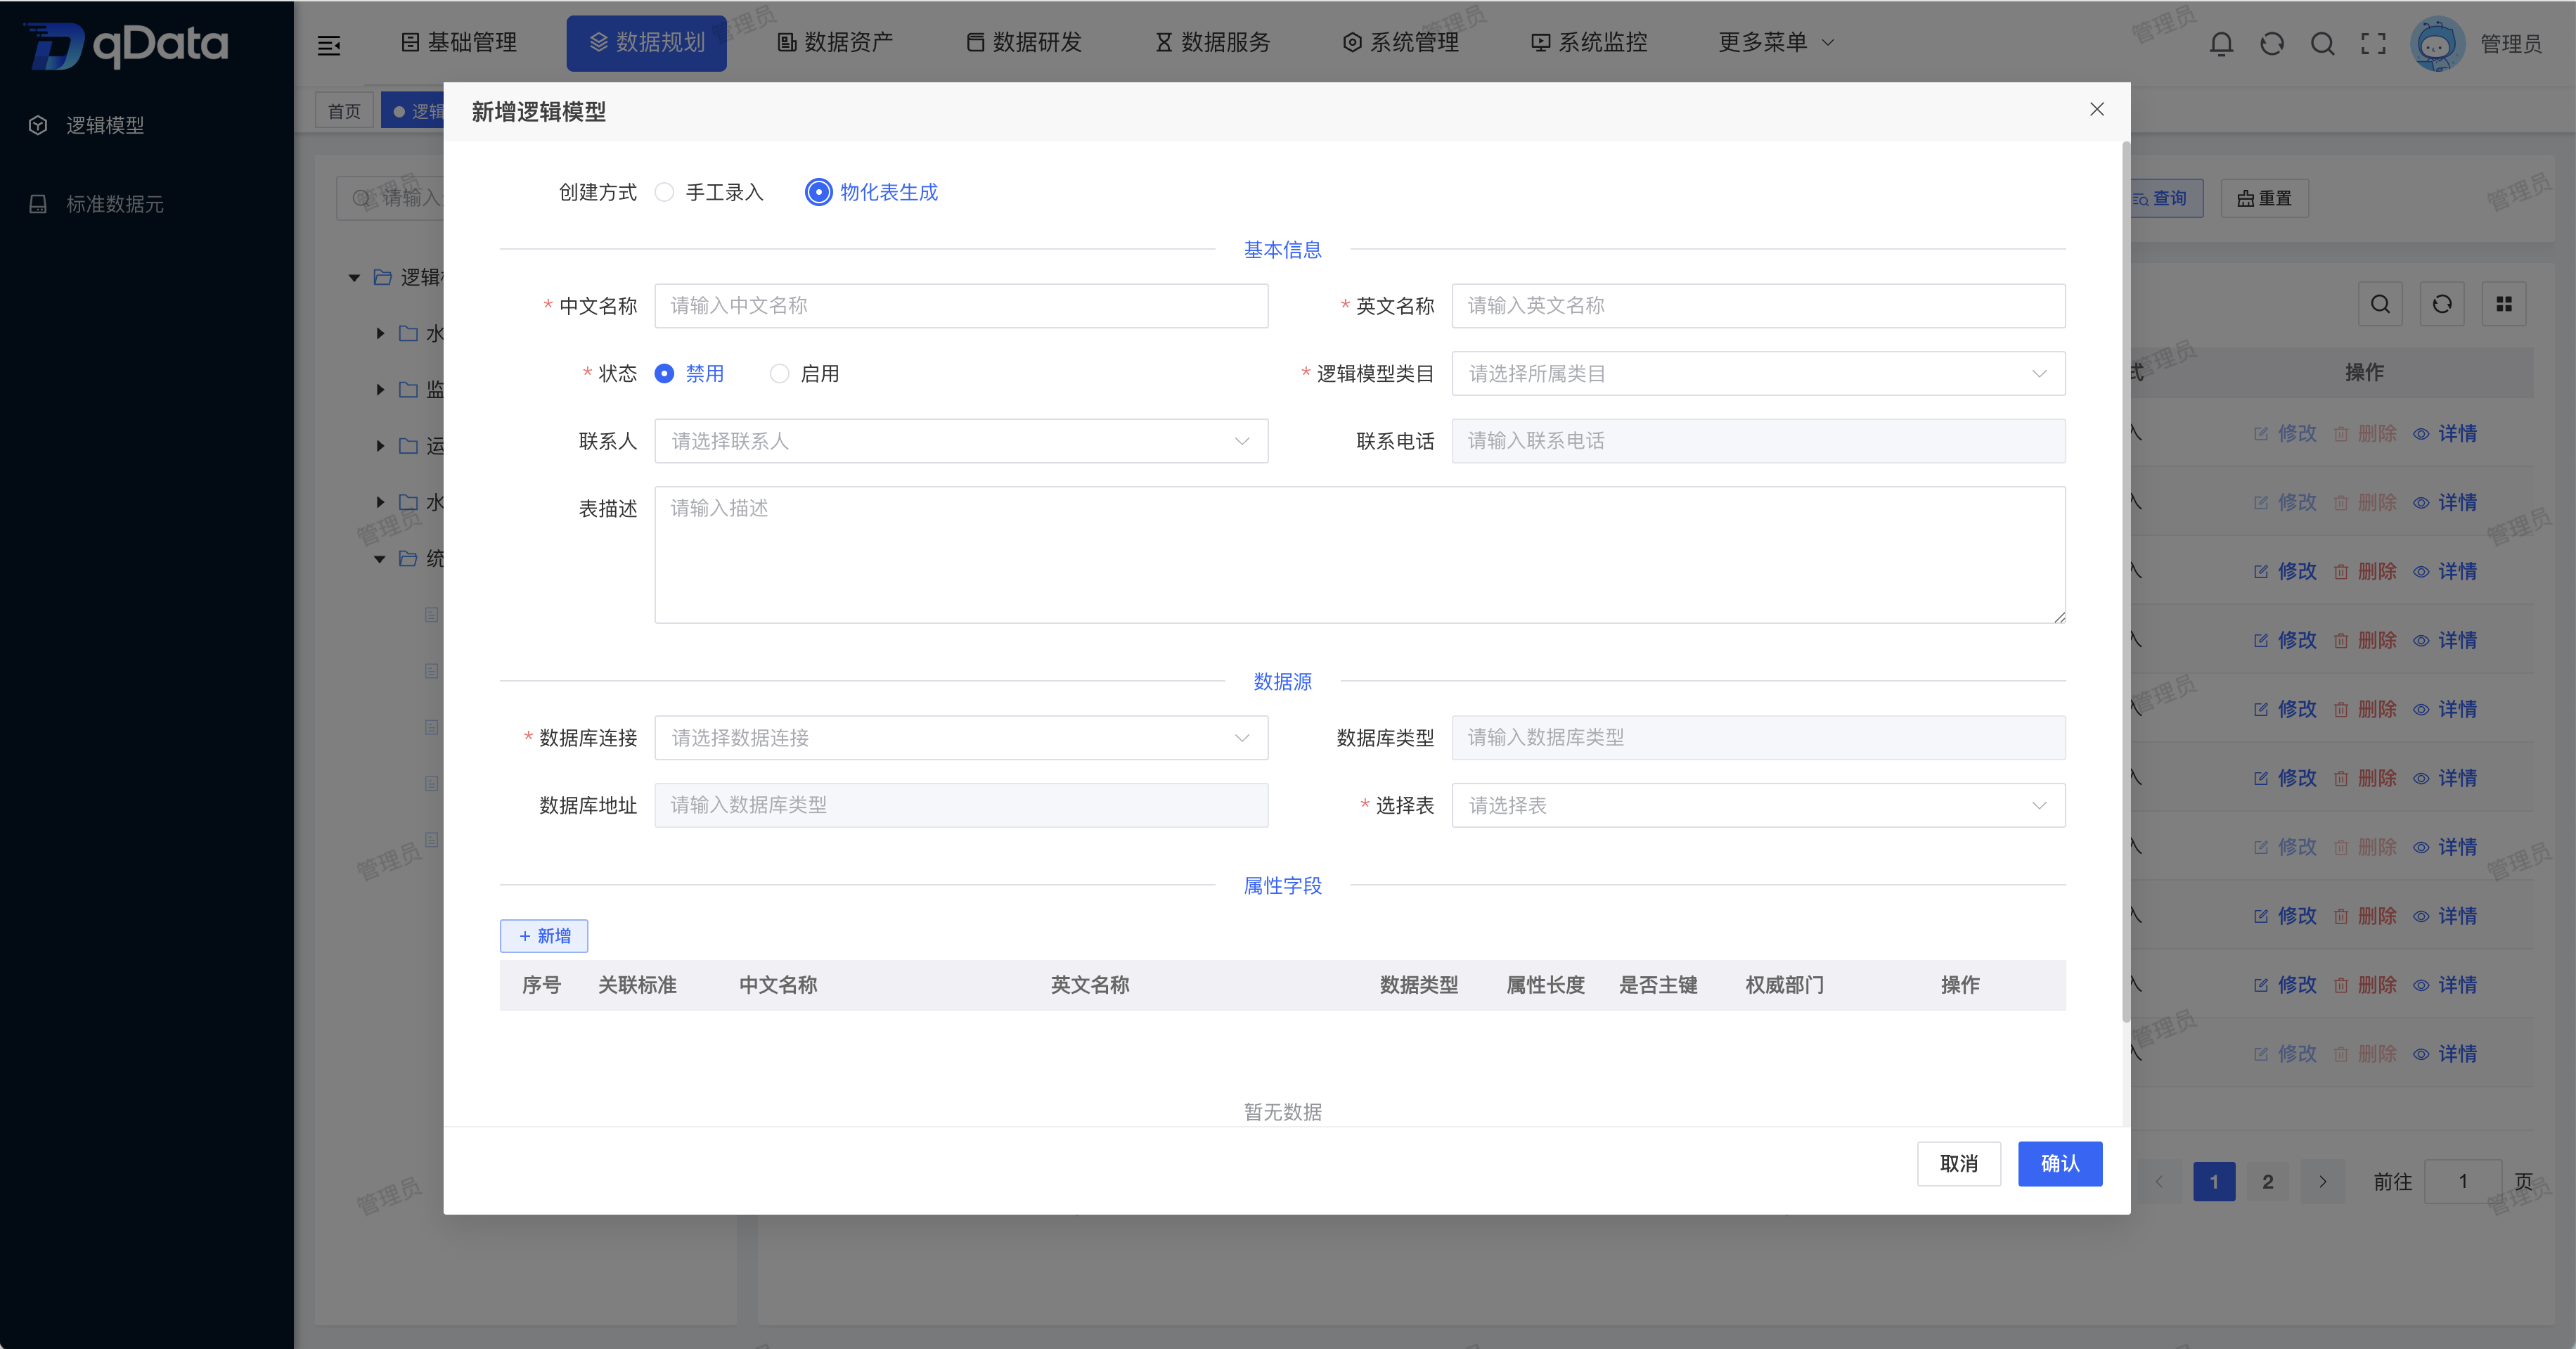Expand the 运 tree folder
The image size is (2576, 1349).
pyautogui.click(x=380, y=445)
